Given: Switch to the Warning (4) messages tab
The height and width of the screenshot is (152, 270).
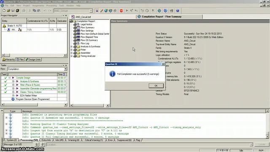Looking at the screenshot, I should click(x=73, y=140).
